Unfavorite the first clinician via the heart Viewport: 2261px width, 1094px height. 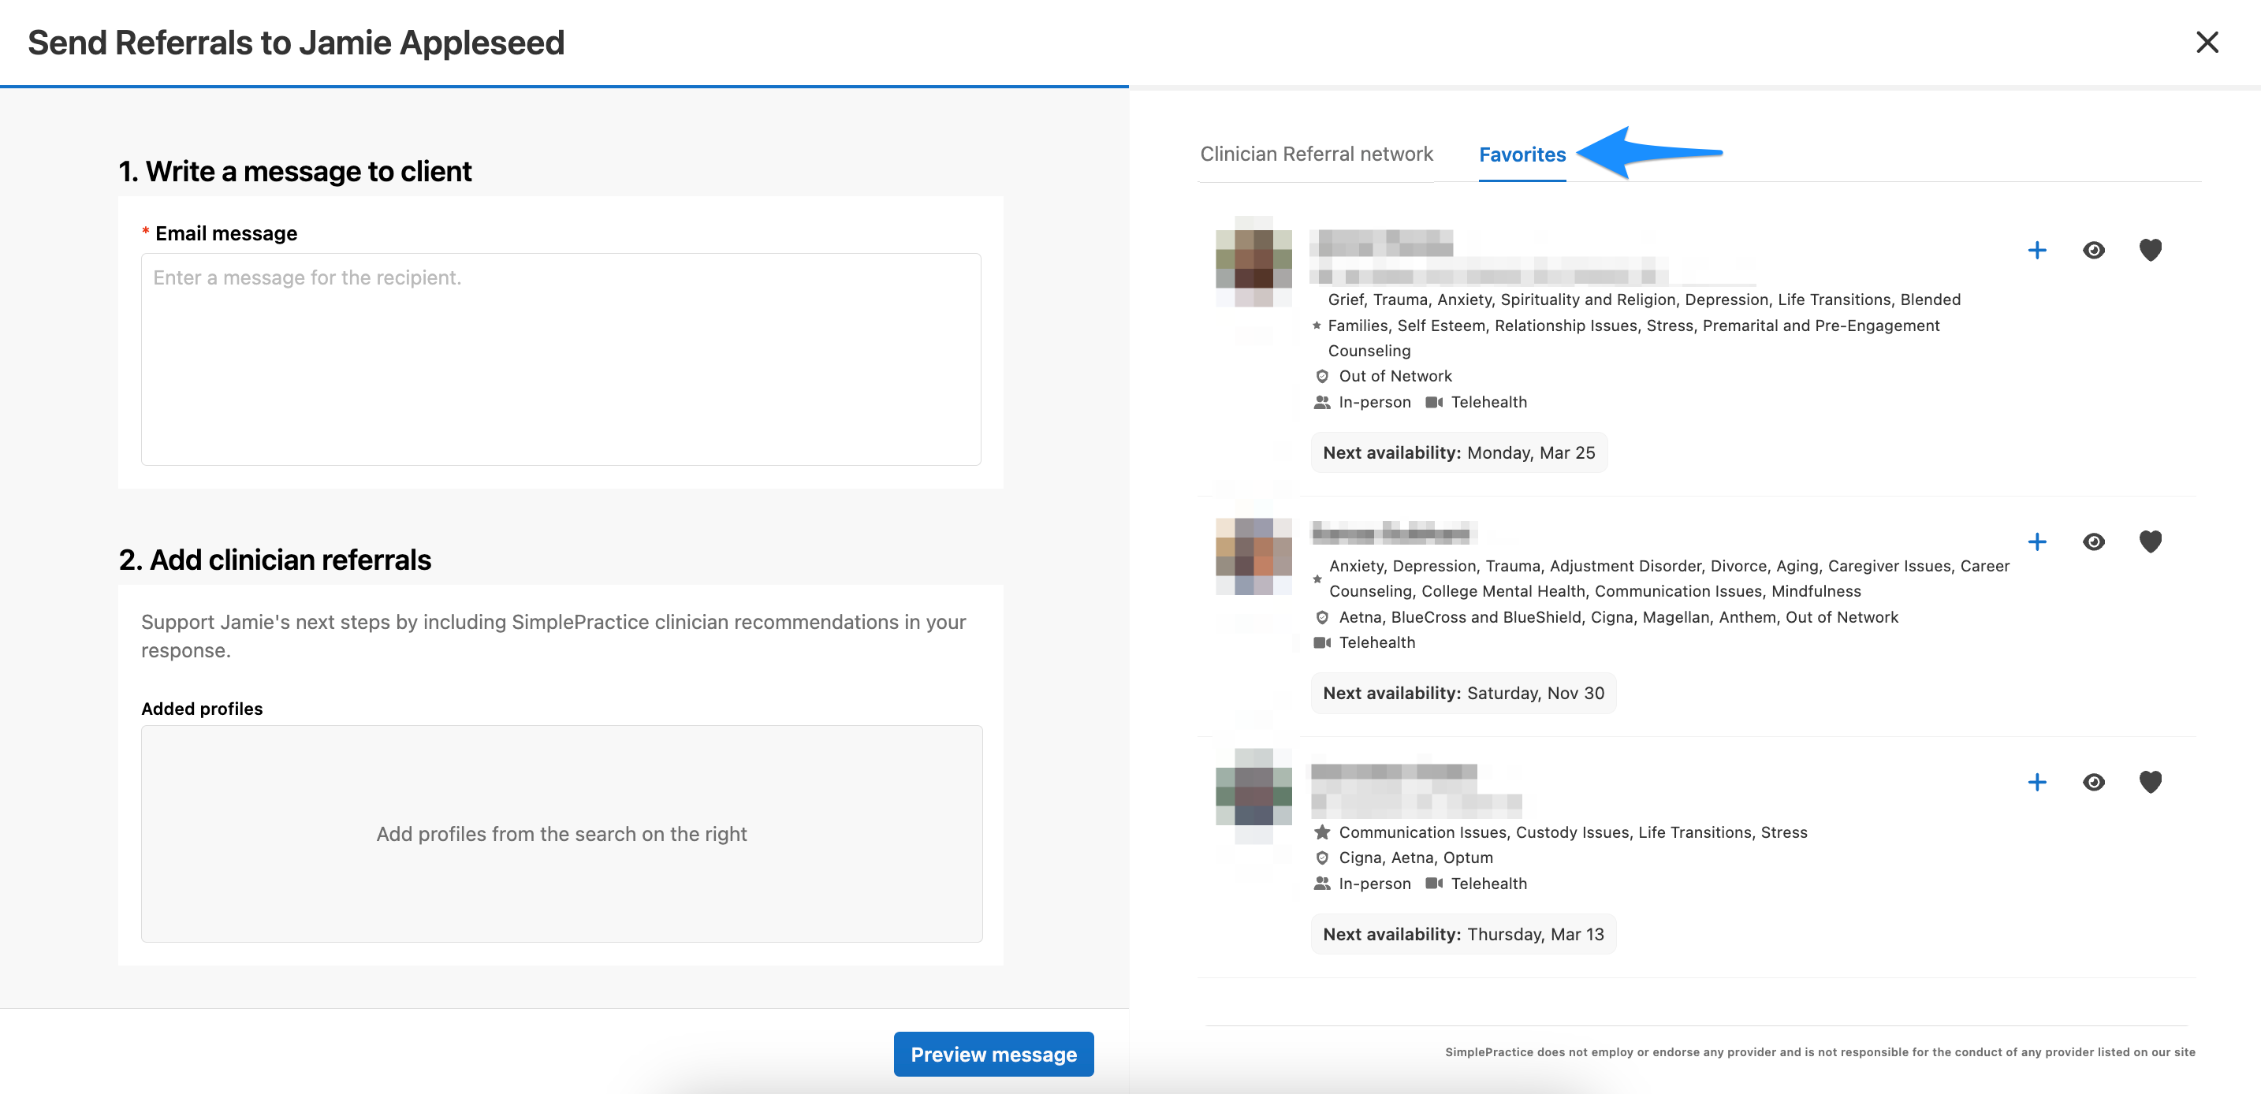2151,249
